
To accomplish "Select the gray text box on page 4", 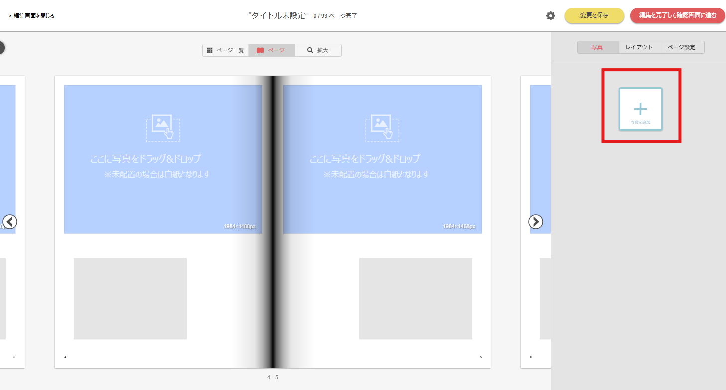I will (x=130, y=298).
